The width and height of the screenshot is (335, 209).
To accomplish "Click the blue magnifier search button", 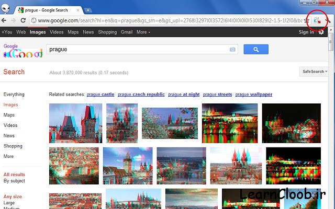I will coord(256,50).
